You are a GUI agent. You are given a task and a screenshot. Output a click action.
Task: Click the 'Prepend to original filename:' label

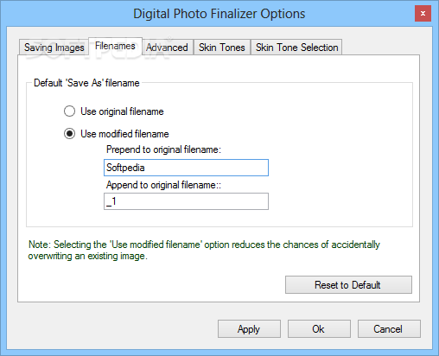click(x=163, y=149)
